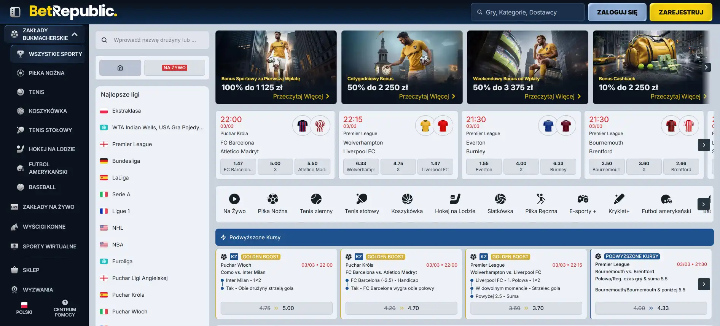Open the E-sporty gamepad icon
The width and height of the screenshot is (720, 326).
click(583, 199)
